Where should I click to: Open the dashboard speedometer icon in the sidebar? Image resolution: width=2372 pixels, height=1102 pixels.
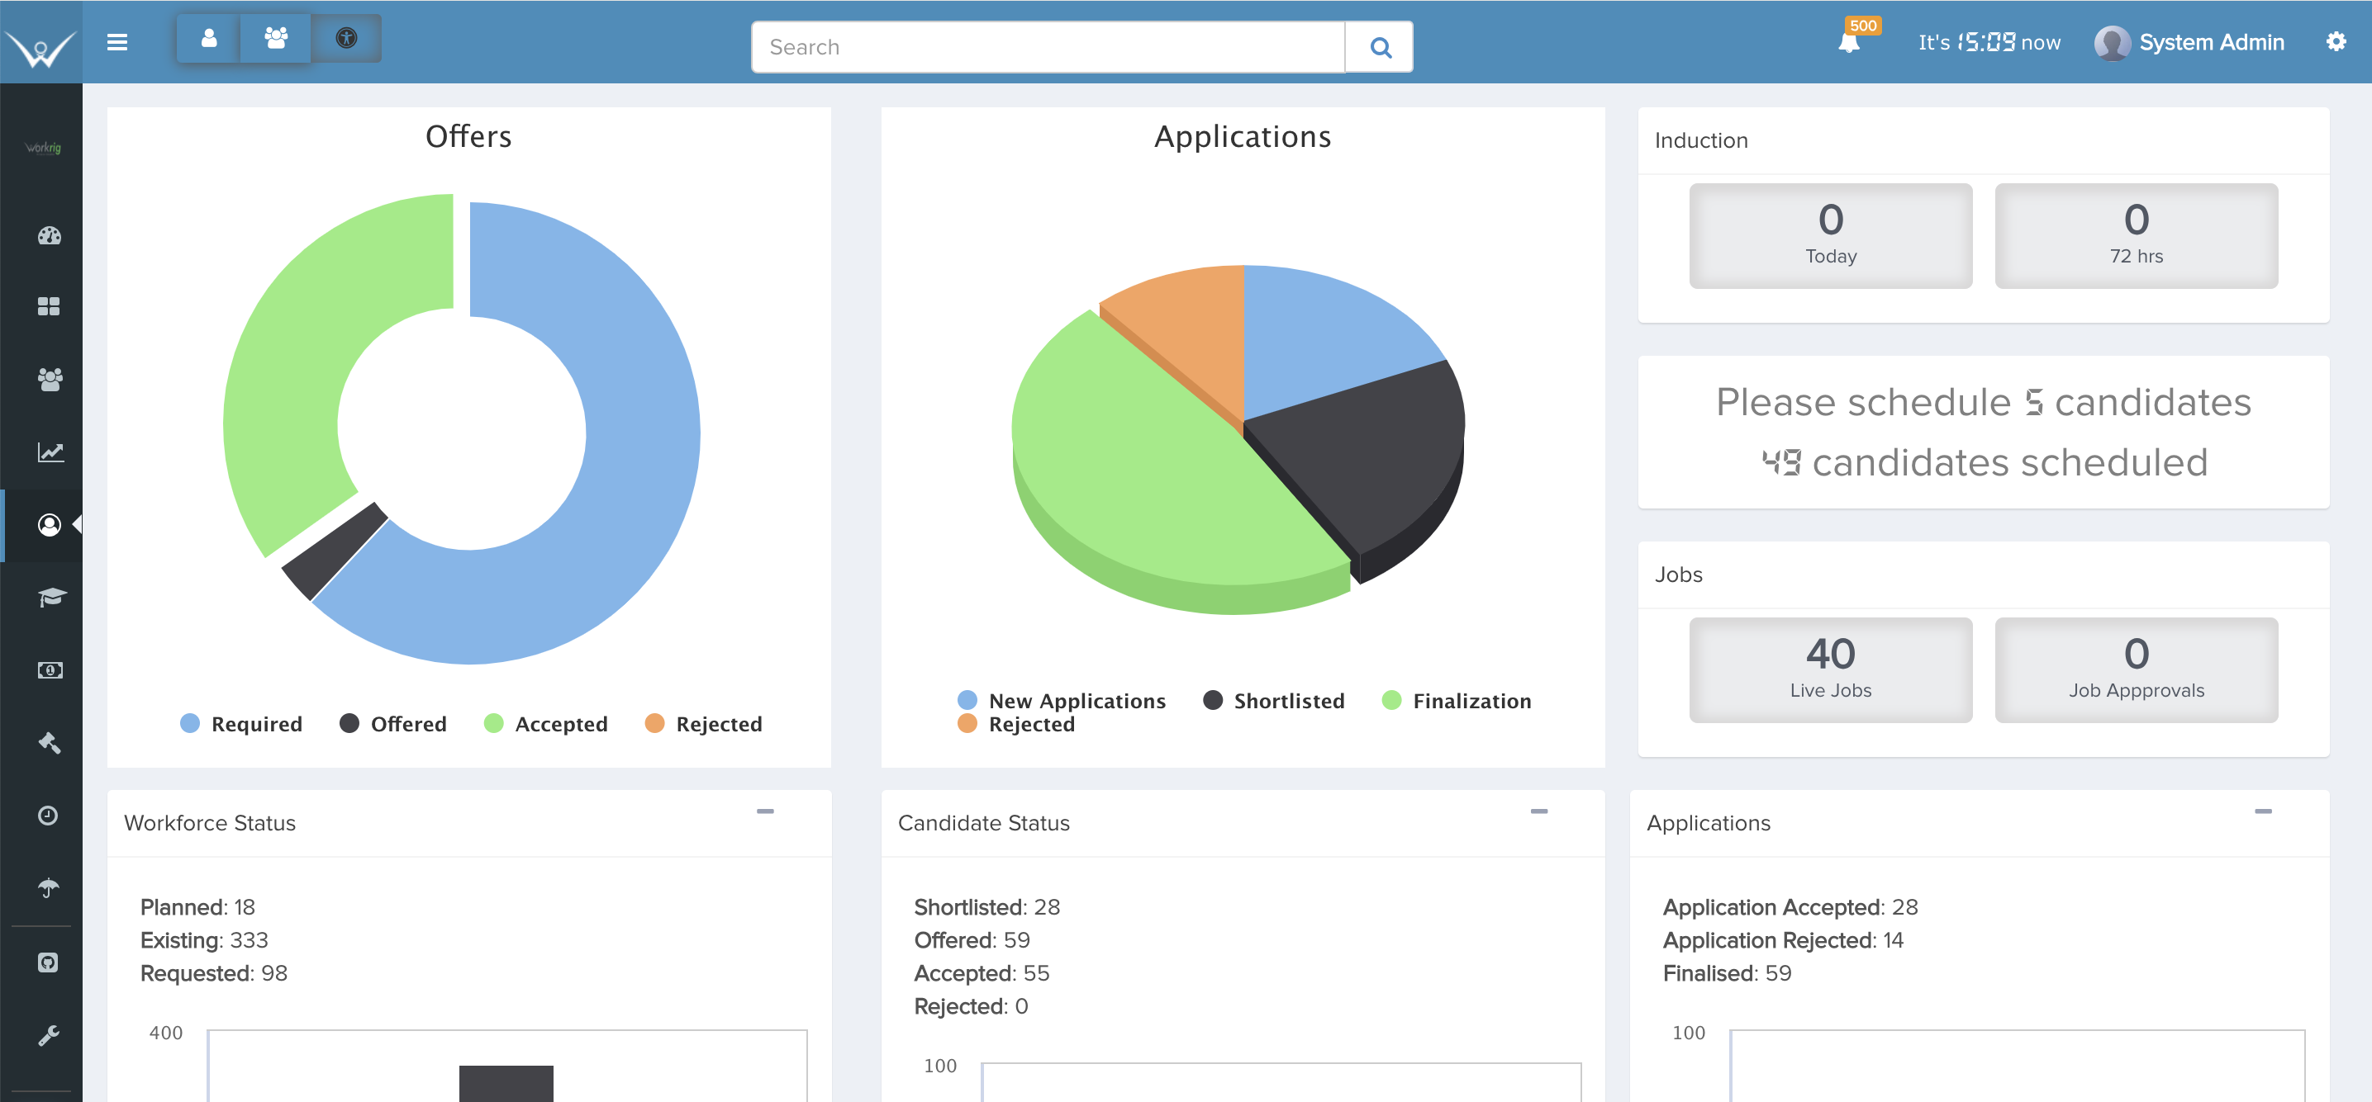tap(50, 235)
